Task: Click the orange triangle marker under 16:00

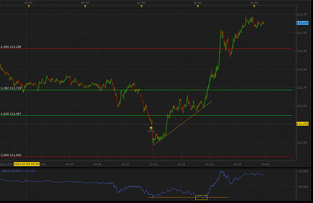Action: click(198, 6)
